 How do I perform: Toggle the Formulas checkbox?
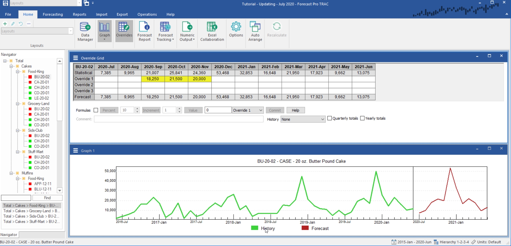tap(96, 110)
